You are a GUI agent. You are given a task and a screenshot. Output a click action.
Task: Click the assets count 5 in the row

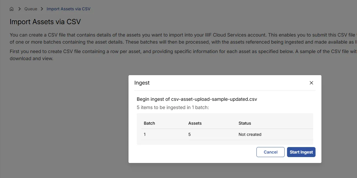[189, 134]
